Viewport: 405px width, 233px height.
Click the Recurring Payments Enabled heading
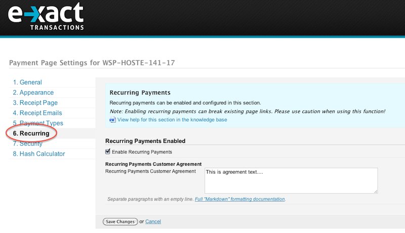click(145, 141)
